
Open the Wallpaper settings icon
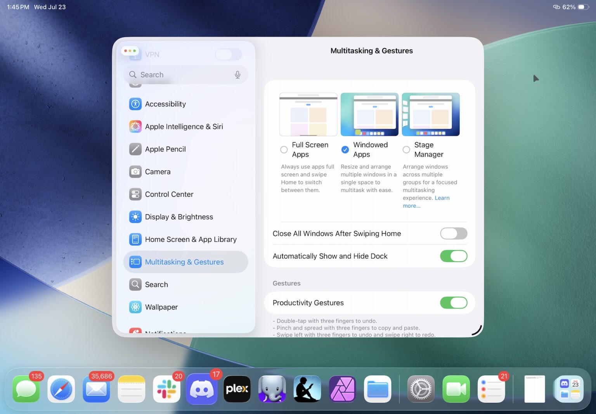tap(135, 307)
